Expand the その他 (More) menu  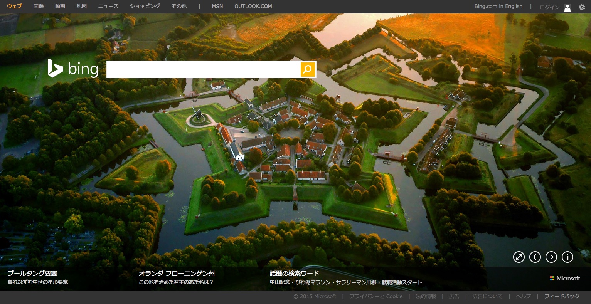(179, 6)
